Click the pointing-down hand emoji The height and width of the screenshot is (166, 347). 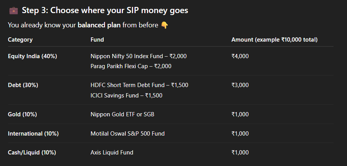[165, 25]
